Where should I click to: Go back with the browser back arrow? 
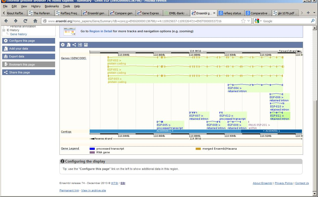[x=6, y=21]
